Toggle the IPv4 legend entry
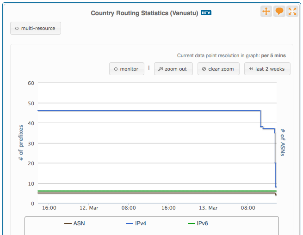The width and height of the screenshot is (303, 235). point(136,223)
